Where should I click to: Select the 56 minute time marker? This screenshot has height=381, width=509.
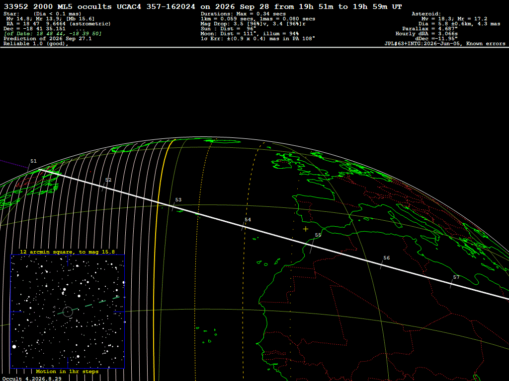(386, 258)
